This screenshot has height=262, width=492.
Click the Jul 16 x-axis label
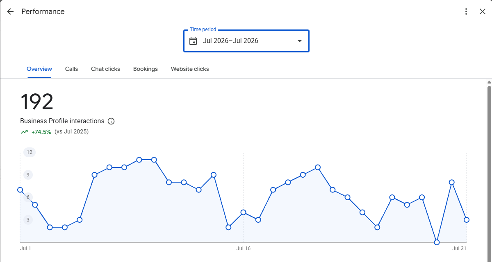point(244,248)
